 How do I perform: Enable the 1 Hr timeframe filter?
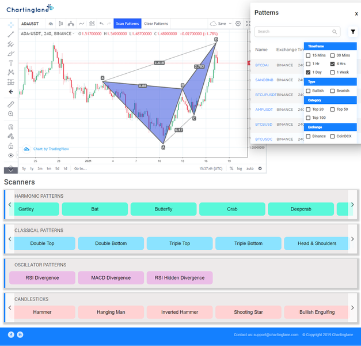pyautogui.click(x=308, y=64)
